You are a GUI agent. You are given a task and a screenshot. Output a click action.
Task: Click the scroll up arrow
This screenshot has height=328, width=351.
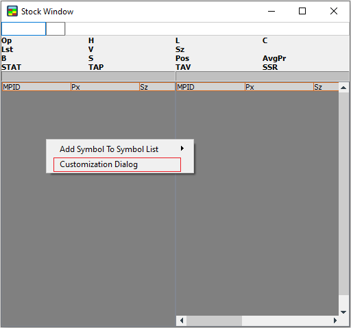point(343,88)
